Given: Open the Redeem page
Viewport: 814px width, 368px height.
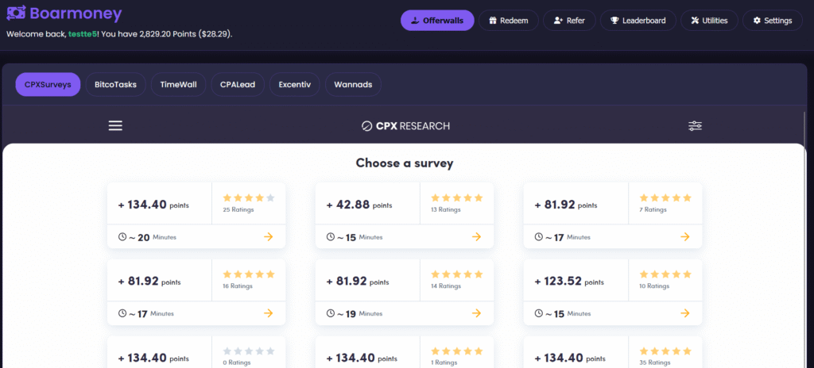Looking at the screenshot, I should 508,21.
